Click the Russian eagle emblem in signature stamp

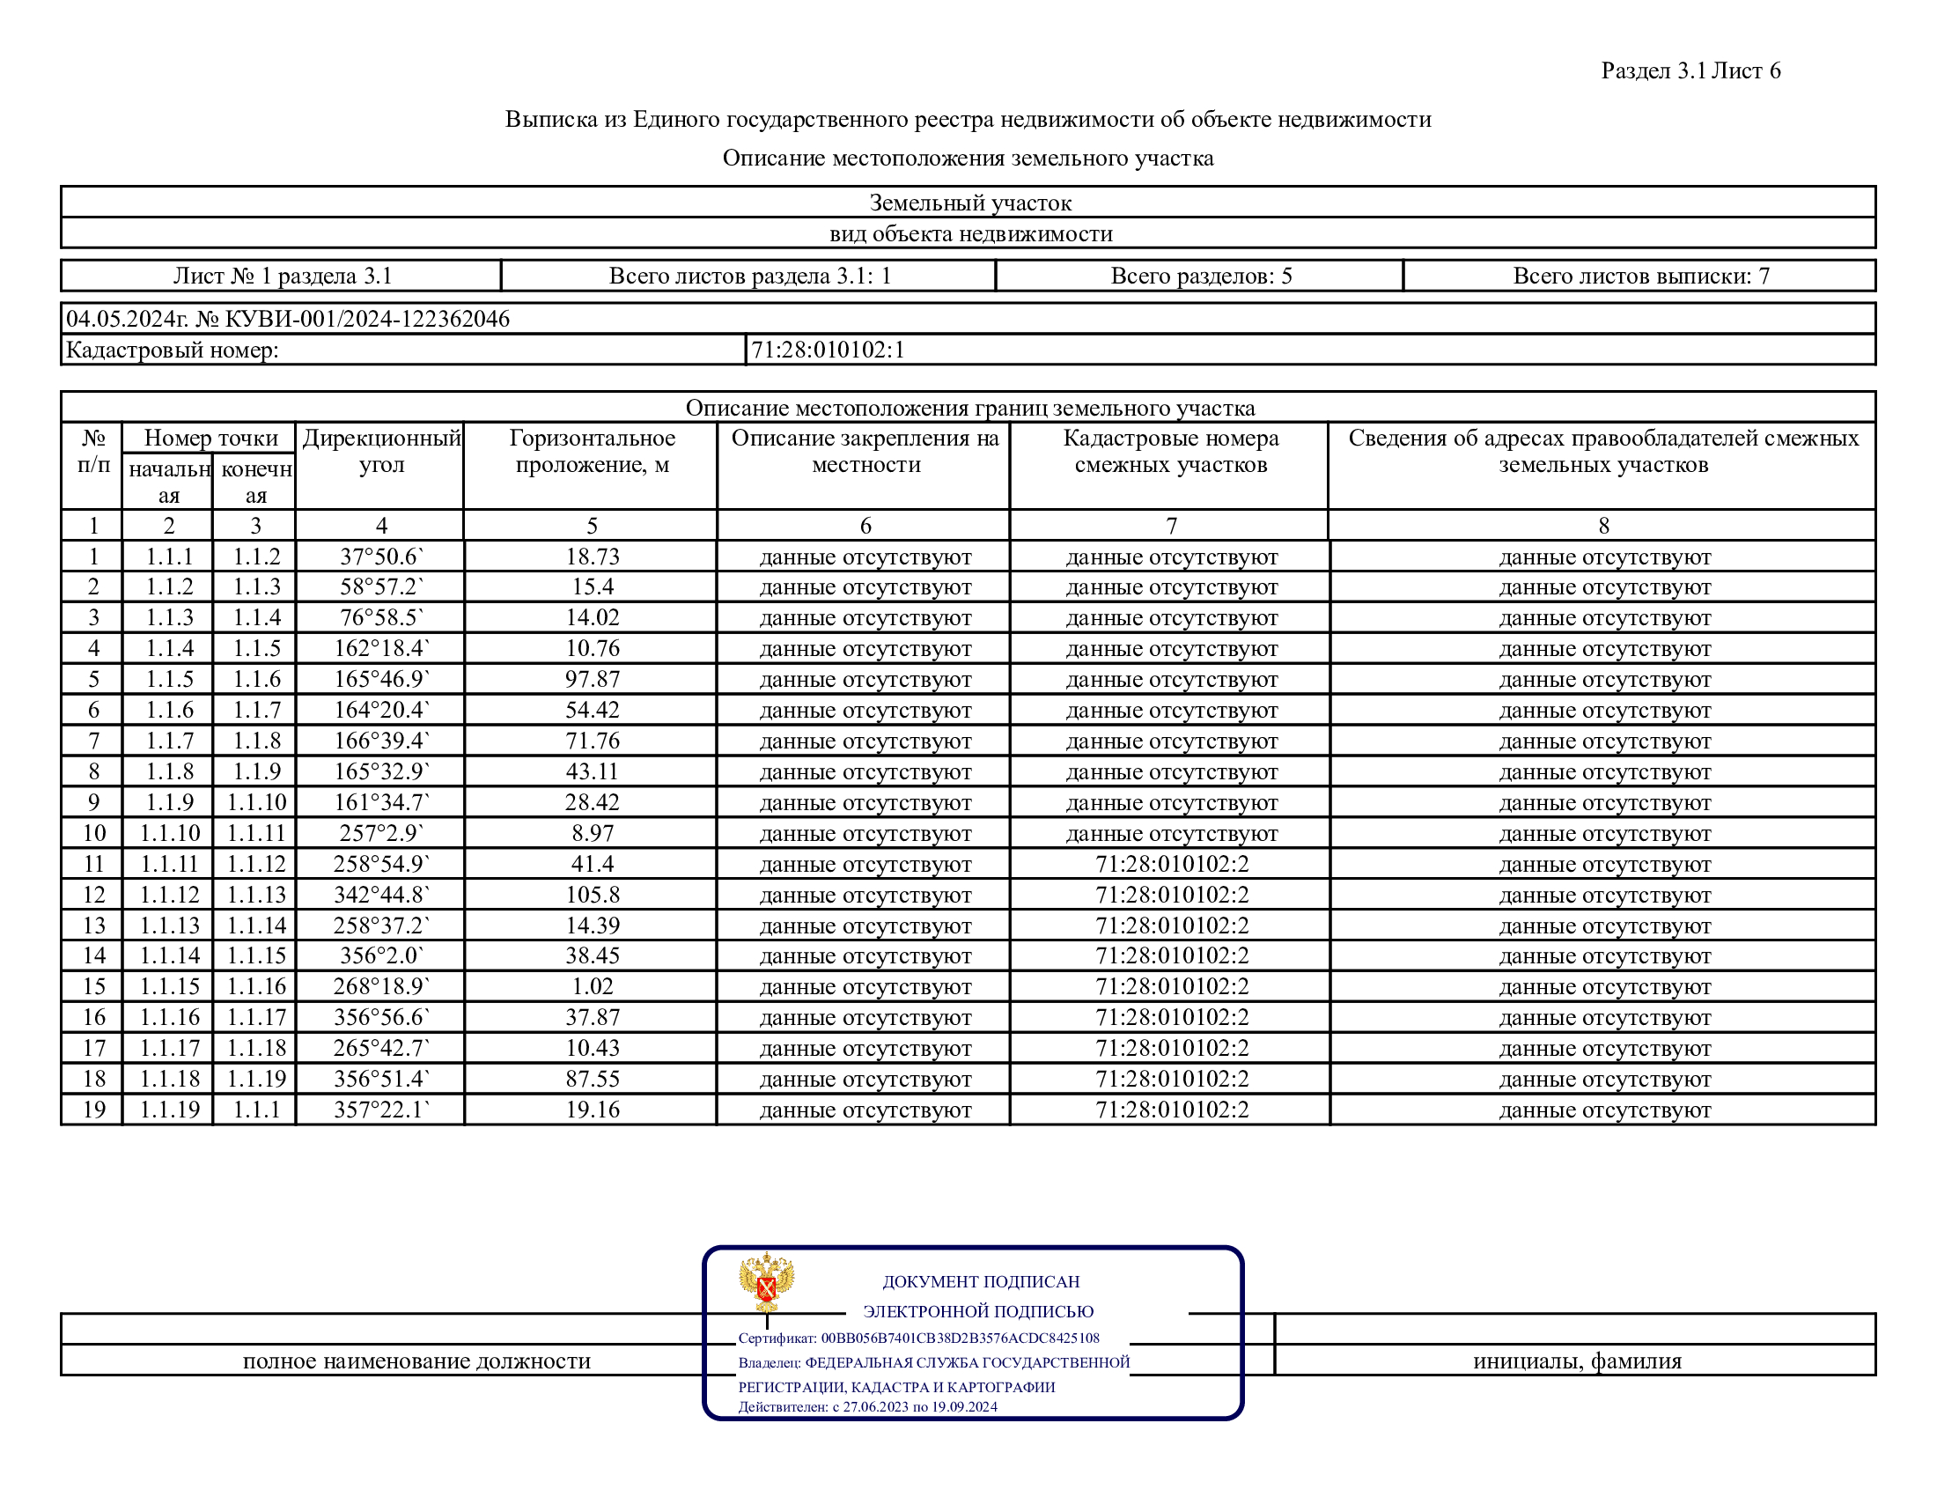click(x=766, y=1282)
